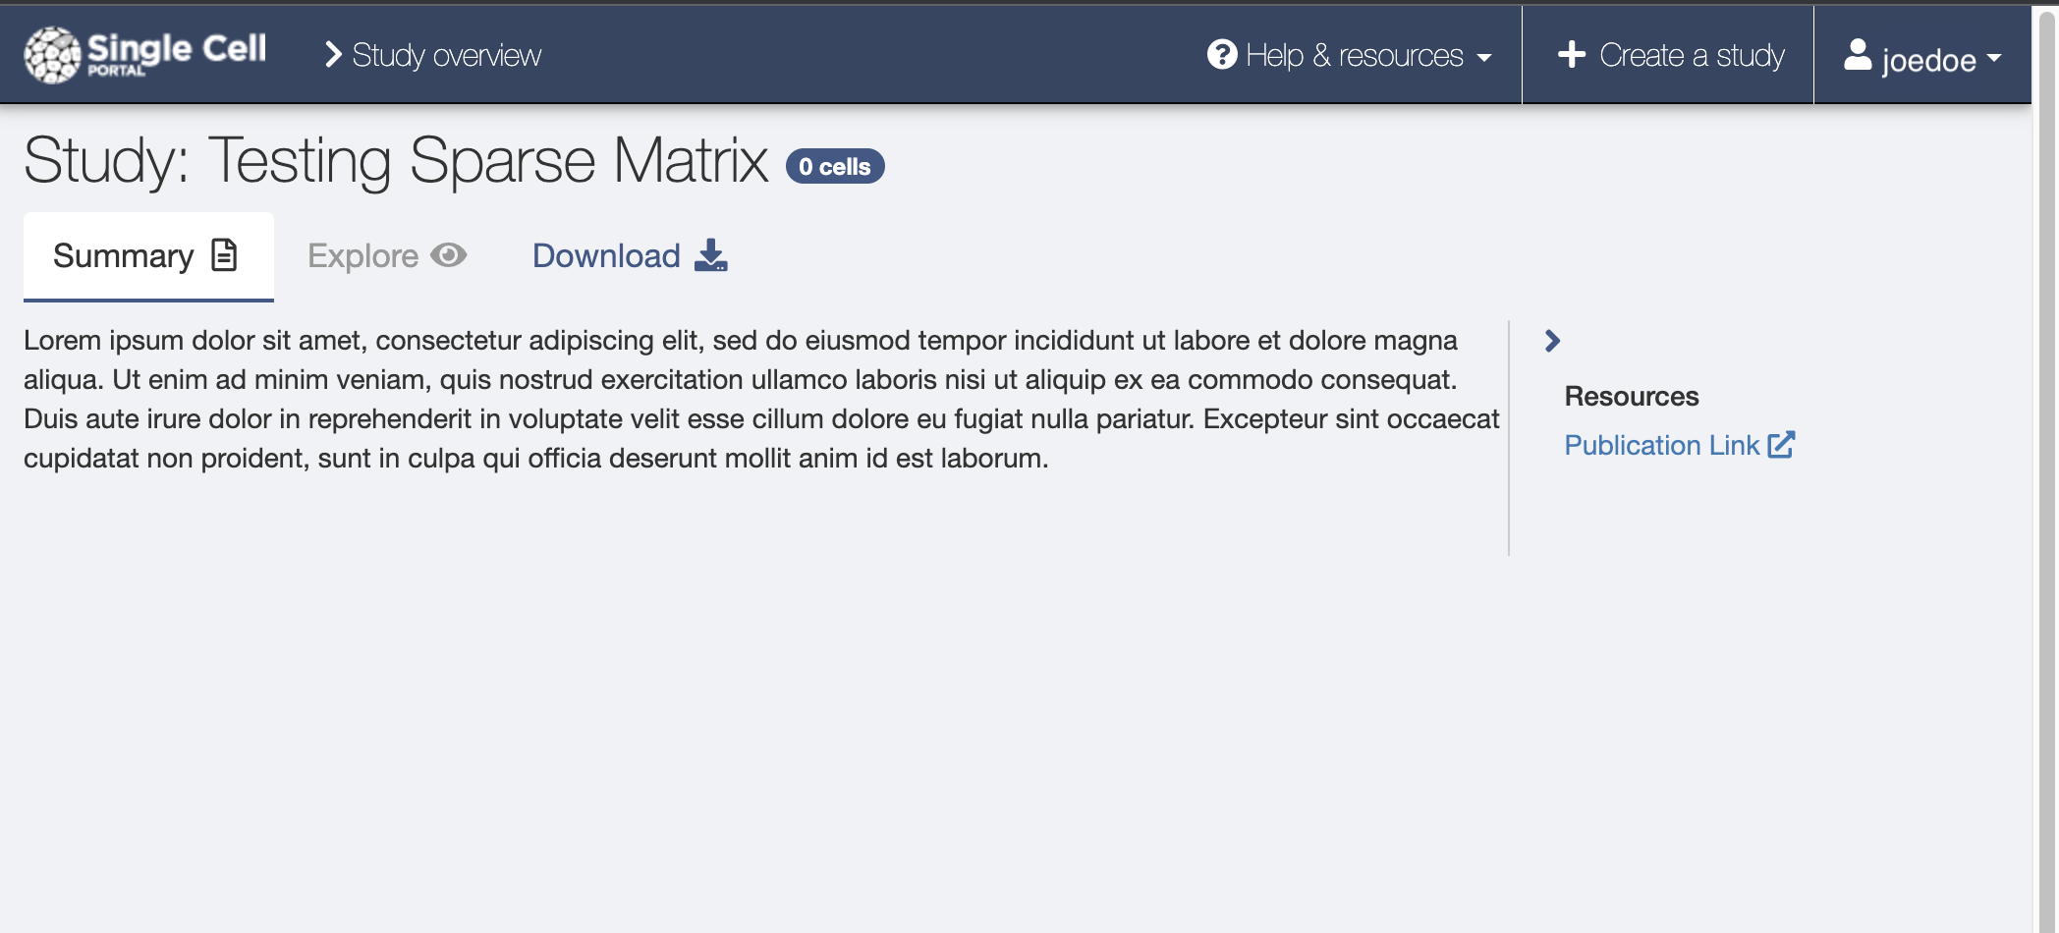Click the vertical page scrollbar
Screen dimensions: 2059x933
[2046, 469]
